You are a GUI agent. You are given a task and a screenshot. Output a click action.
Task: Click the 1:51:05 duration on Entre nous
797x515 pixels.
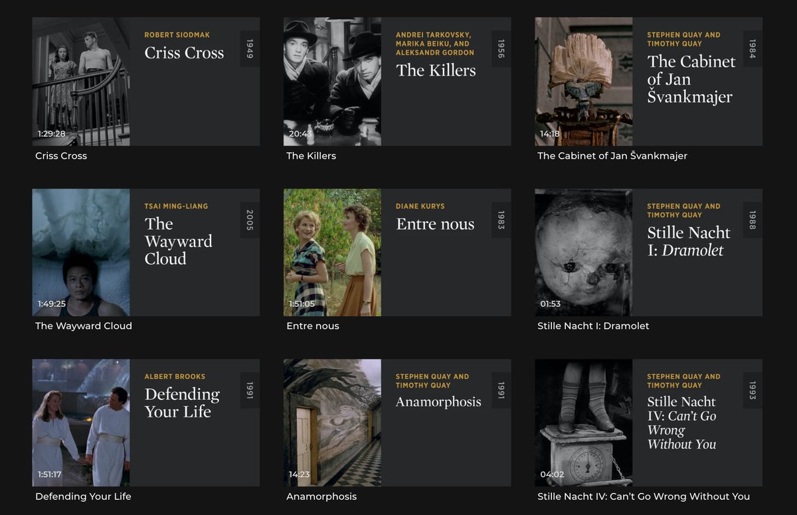click(302, 304)
